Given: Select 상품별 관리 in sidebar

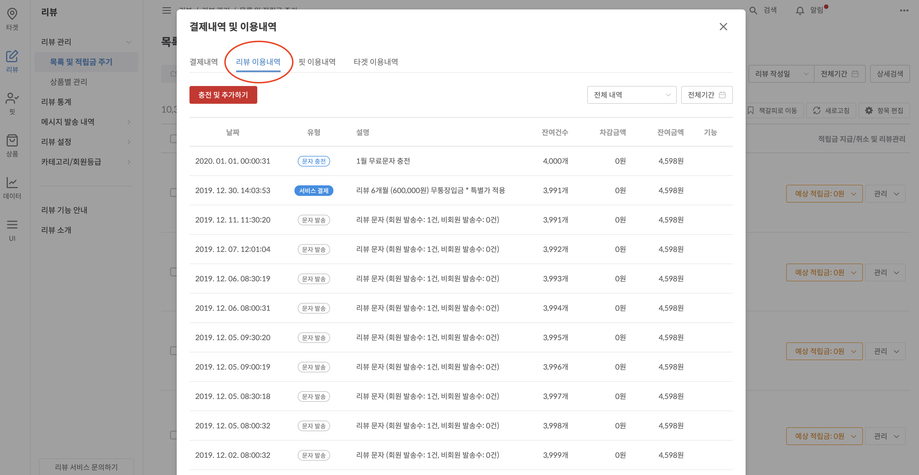Looking at the screenshot, I should pyautogui.click(x=69, y=82).
